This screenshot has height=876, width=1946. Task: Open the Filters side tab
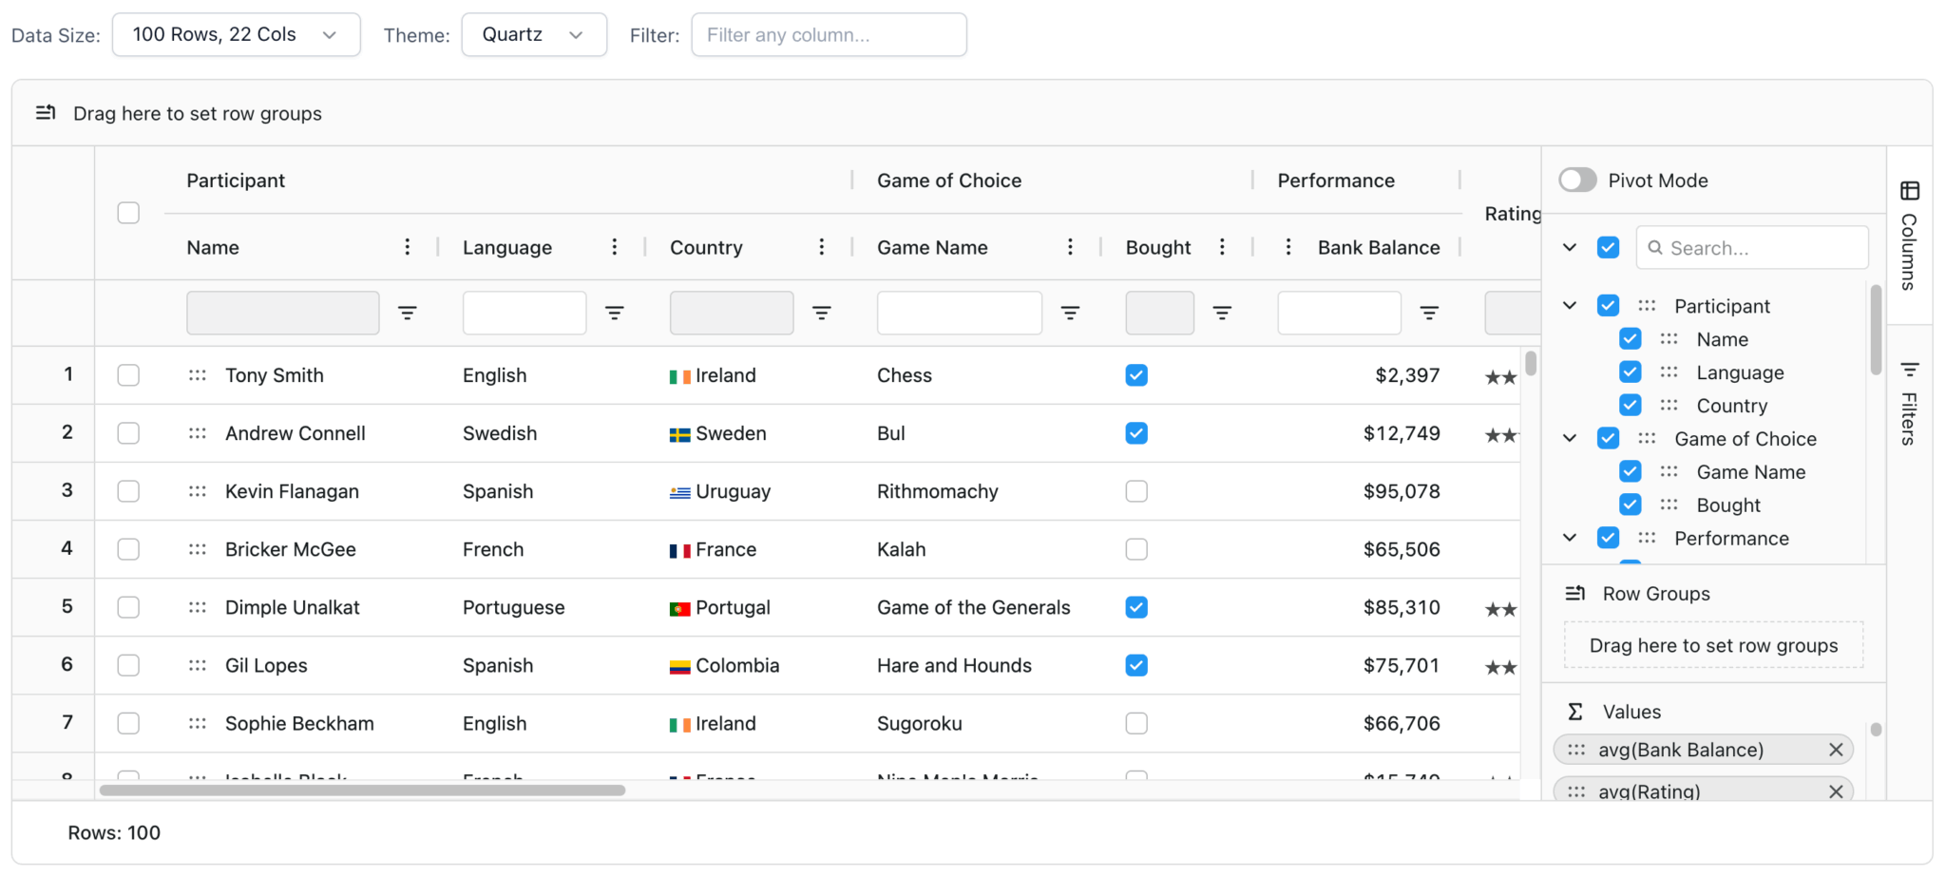coord(1909,406)
